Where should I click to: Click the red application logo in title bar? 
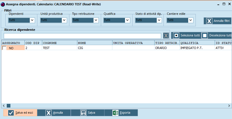[x=3, y=4]
